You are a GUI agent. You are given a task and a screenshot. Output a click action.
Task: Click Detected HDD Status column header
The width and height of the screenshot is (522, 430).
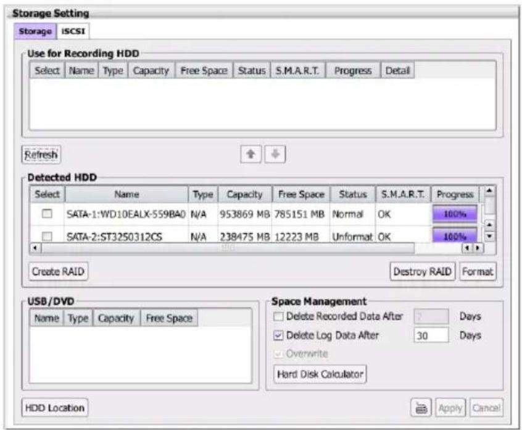point(353,195)
